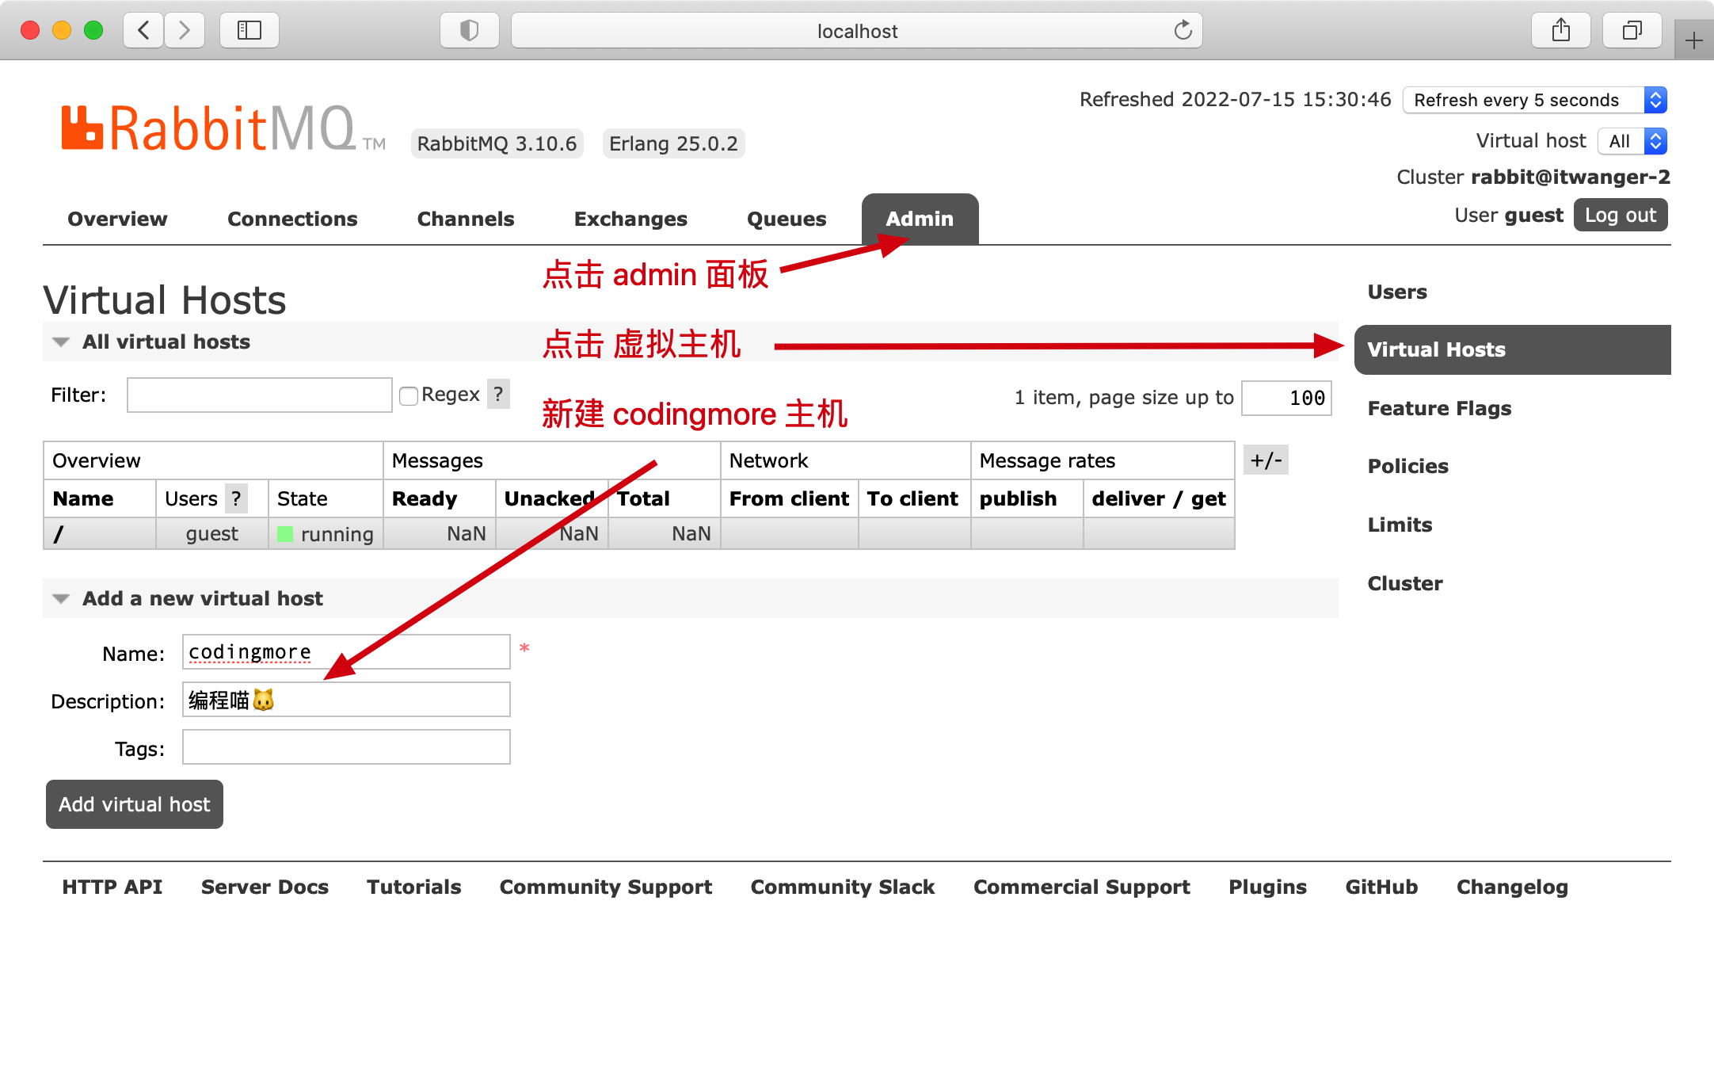Collapse the "All virtual hosts" section
1714x1084 pixels.
(61, 342)
